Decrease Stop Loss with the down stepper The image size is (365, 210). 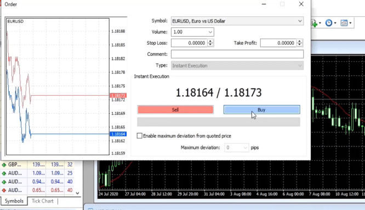(x=210, y=45)
